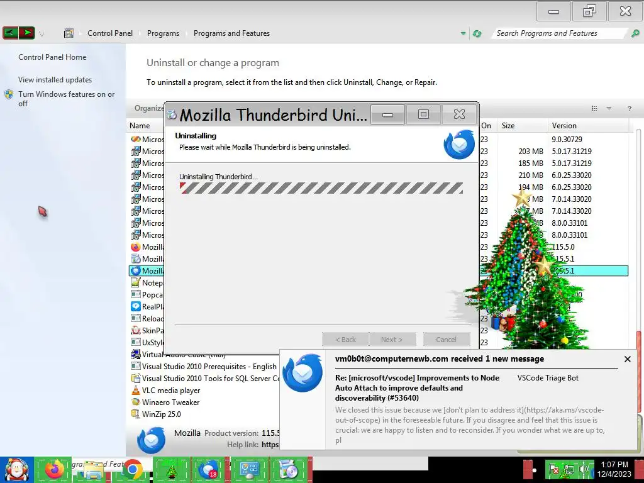Click the Organize toolbar button

pyautogui.click(x=148, y=108)
